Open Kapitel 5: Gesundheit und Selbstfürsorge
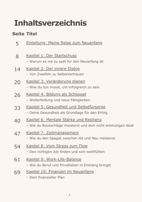 pyautogui.click(x=66, y=107)
